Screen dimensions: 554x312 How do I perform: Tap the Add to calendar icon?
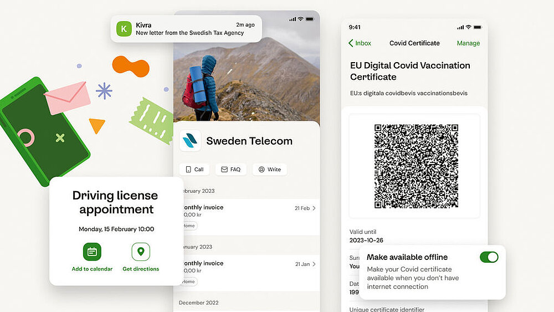coord(92,252)
